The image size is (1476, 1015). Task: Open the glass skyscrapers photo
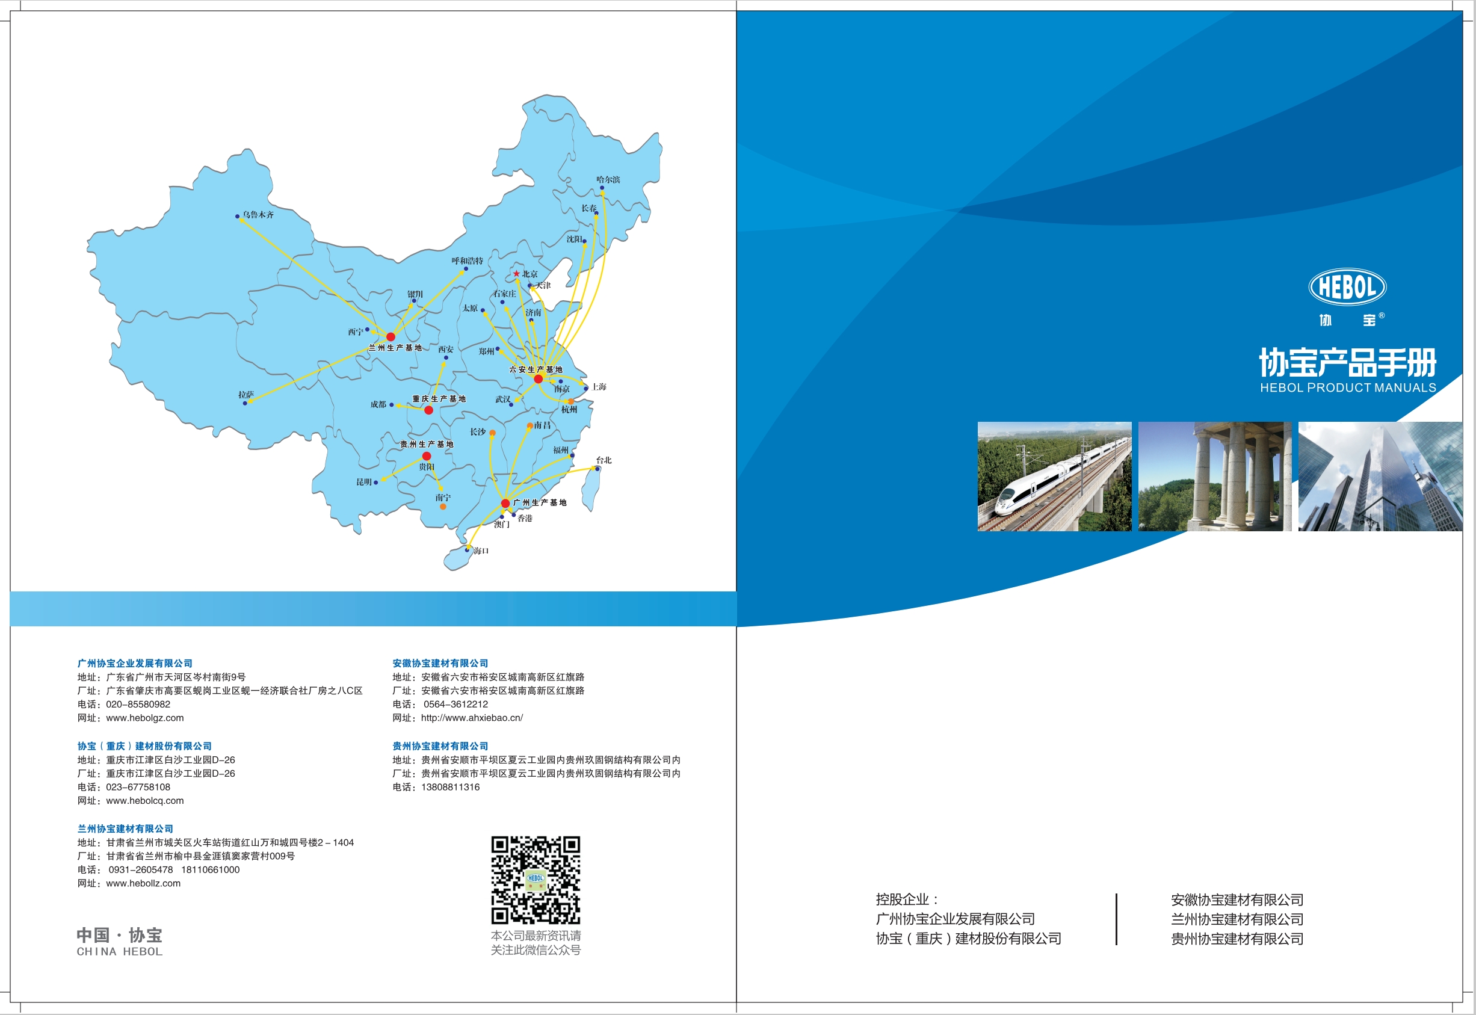pyautogui.click(x=1380, y=477)
